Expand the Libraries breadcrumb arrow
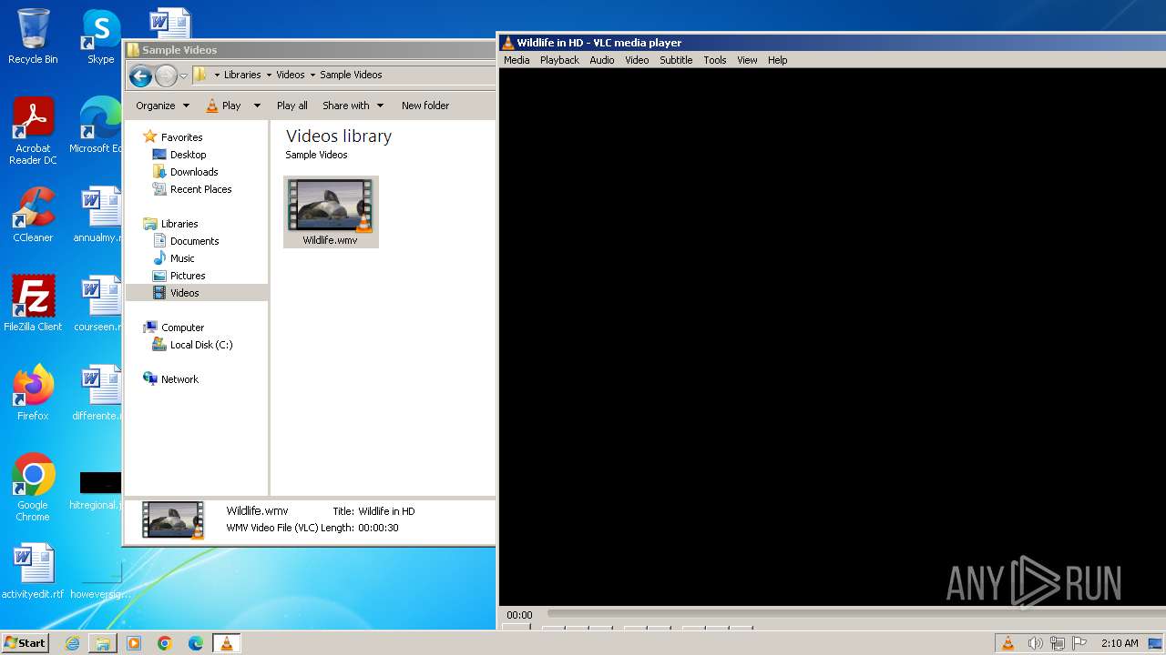 click(x=269, y=75)
